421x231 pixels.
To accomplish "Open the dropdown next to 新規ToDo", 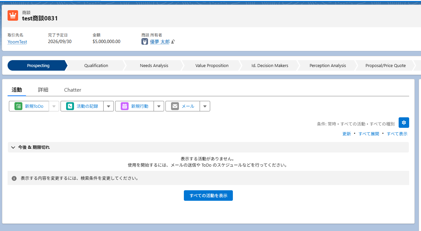I will click(x=54, y=106).
